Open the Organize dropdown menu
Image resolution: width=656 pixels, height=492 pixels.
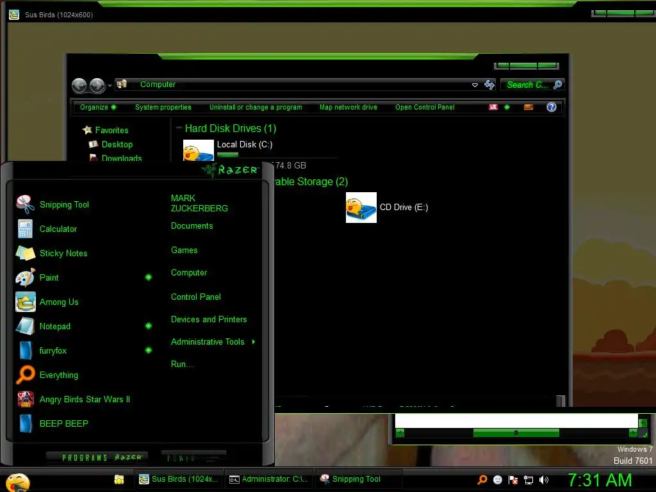coord(98,107)
